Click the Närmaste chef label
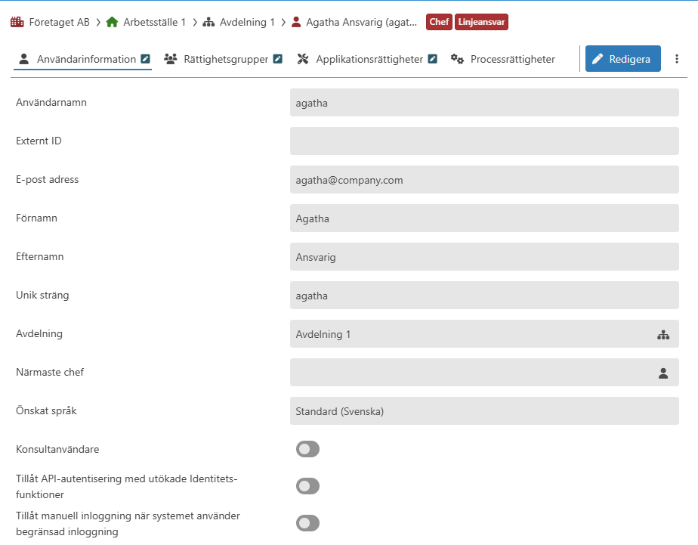This screenshot has height=545, width=698. tap(50, 372)
